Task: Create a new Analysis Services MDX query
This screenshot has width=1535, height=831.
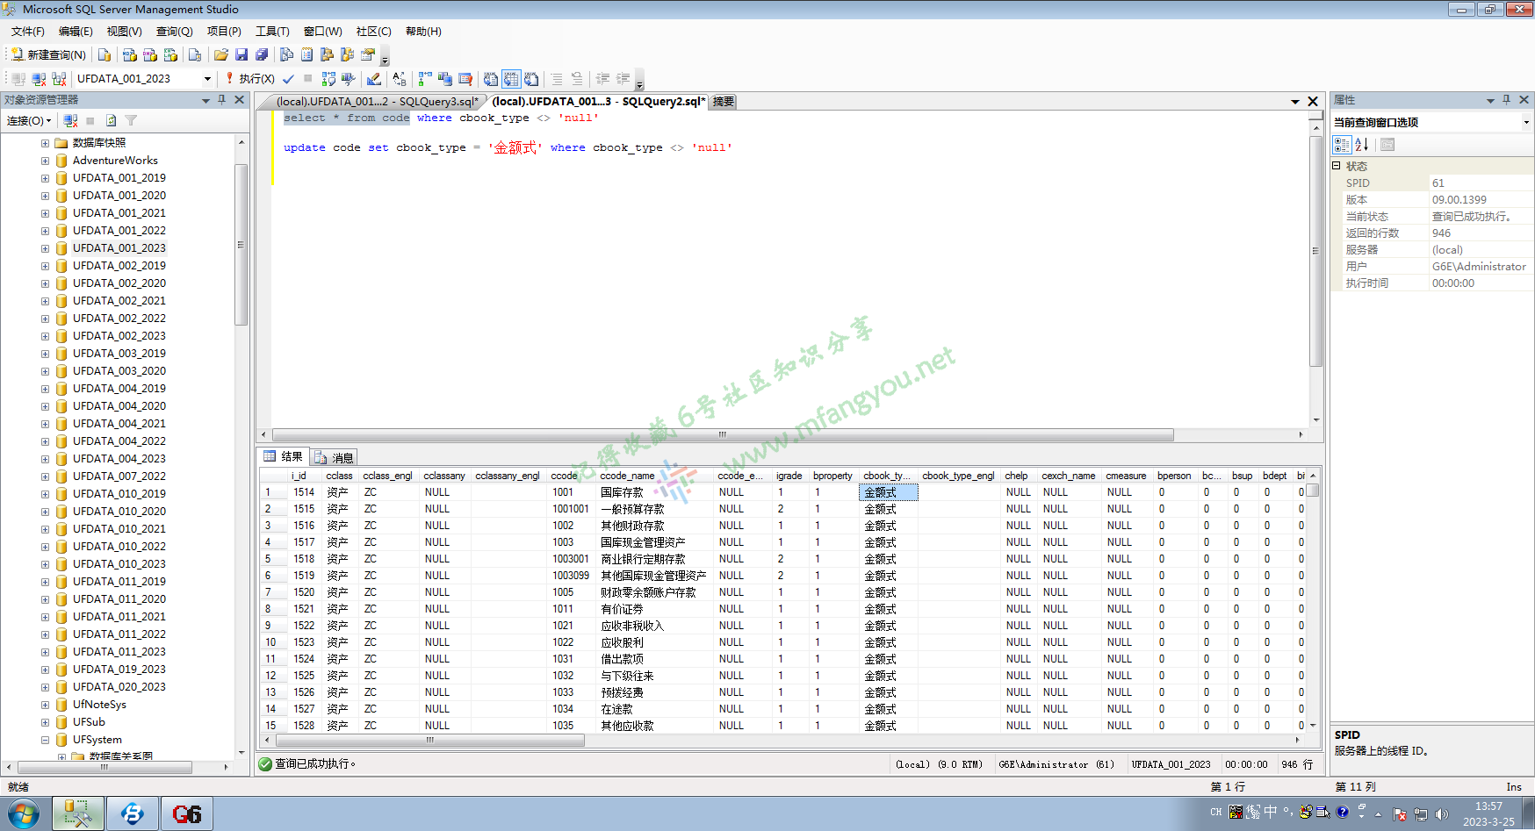Action: pos(130,54)
